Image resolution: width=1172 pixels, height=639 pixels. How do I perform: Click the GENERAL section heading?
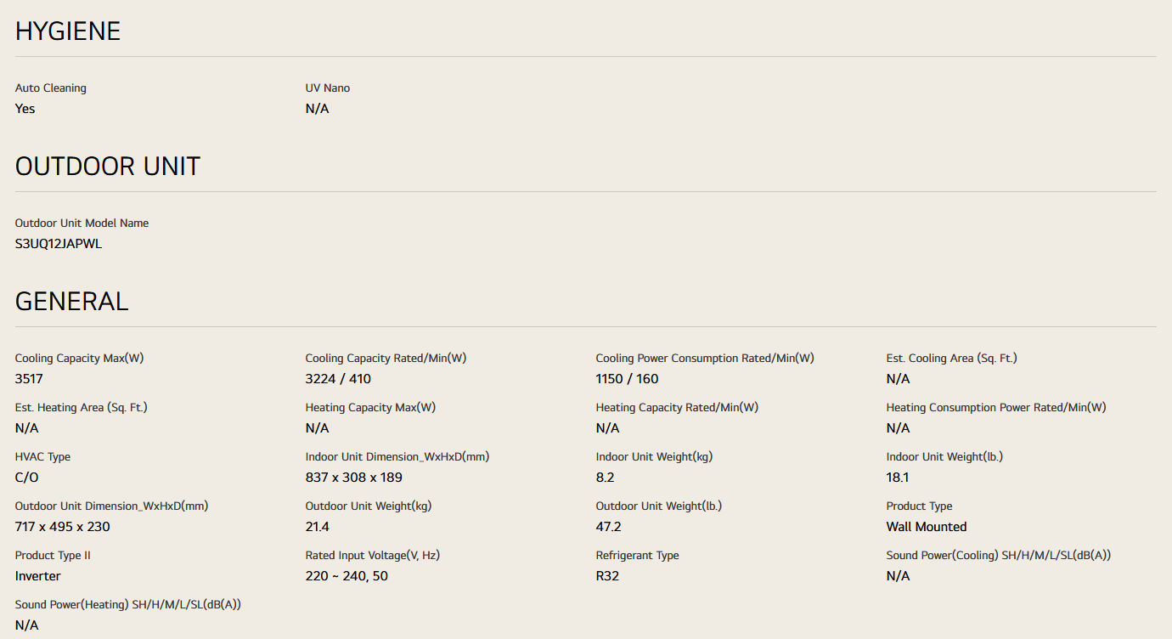(x=72, y=302)
